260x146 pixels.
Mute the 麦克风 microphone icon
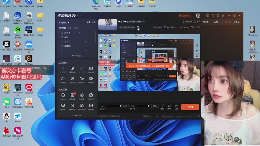pos(102,106)
